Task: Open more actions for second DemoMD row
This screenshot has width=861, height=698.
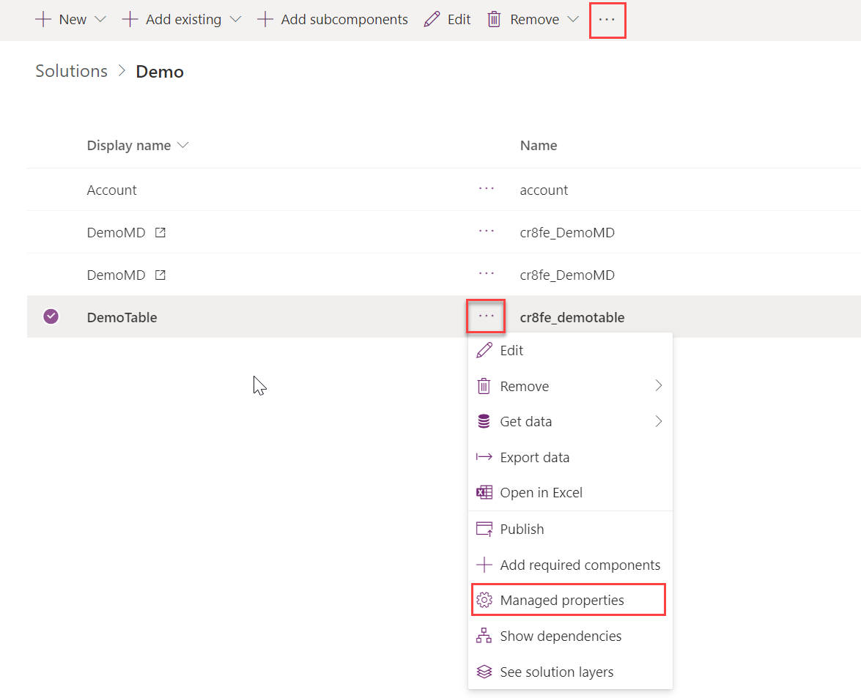Action: tap(486, 273)
